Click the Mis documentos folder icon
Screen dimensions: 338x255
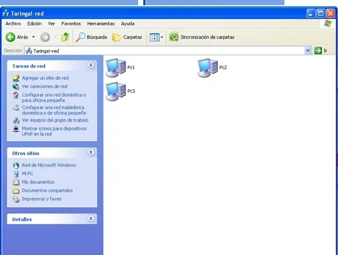tap(16, 182)
